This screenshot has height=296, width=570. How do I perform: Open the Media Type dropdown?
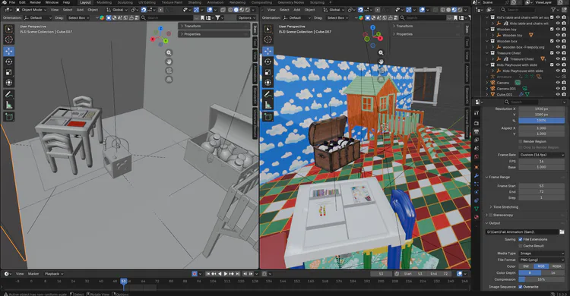[542, 253]
